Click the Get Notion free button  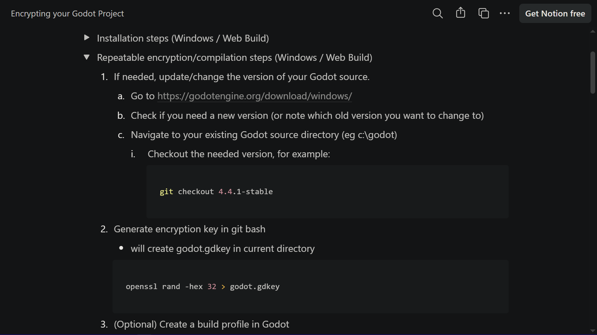[x=555, y=13]
